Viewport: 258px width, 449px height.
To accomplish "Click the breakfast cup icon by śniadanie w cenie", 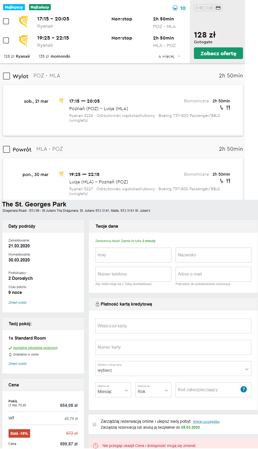I will pyautogui.click(x=10, y=355).
